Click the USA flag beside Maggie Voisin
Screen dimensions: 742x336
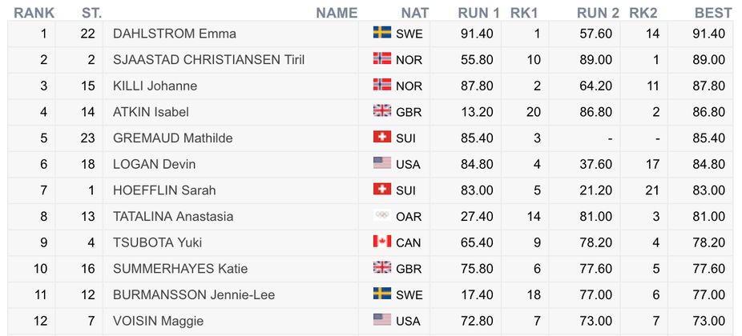pyautogui.click(x=382, y=320)
